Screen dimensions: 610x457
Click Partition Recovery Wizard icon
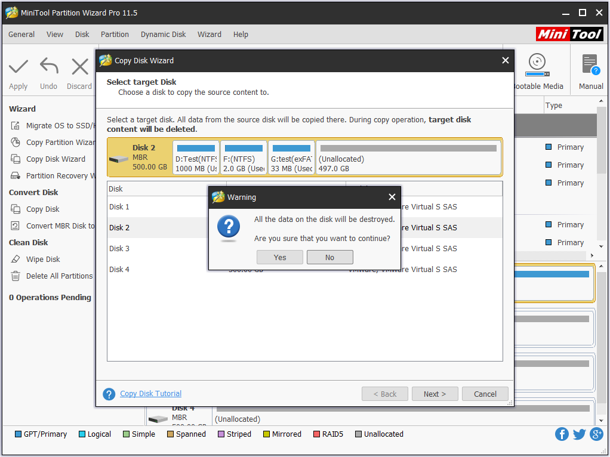[x=15, y=176]
